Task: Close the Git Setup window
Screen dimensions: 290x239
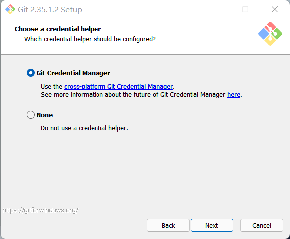Action: tap(275, 9)
